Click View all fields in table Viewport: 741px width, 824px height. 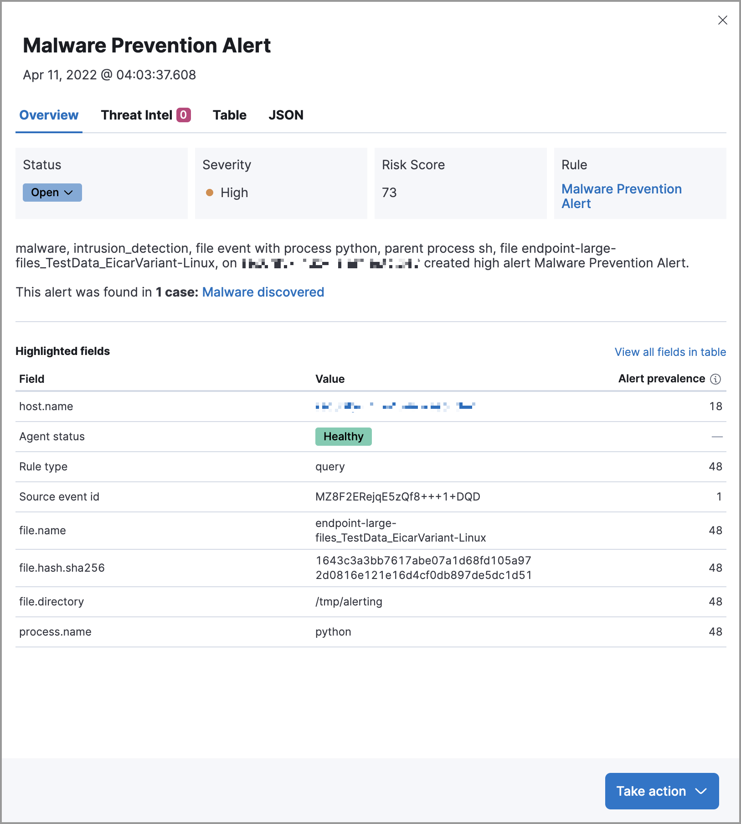670,352
